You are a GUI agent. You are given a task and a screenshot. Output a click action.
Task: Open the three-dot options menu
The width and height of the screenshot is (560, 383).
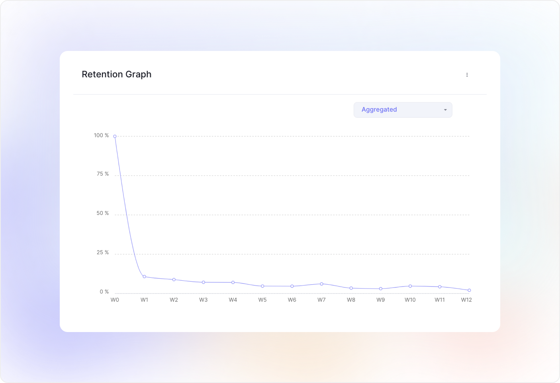tap(467, 75)
